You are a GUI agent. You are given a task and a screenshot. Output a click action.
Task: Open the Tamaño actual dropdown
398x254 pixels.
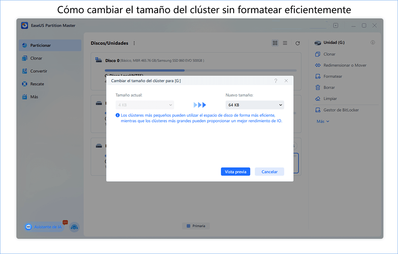pyautogui.click(x=144, y=105)
